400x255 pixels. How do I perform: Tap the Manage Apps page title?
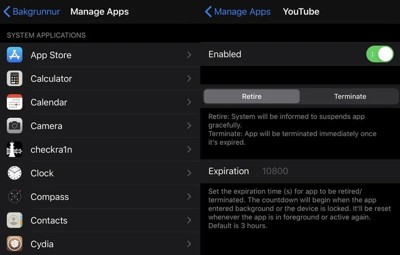[99, 11]
